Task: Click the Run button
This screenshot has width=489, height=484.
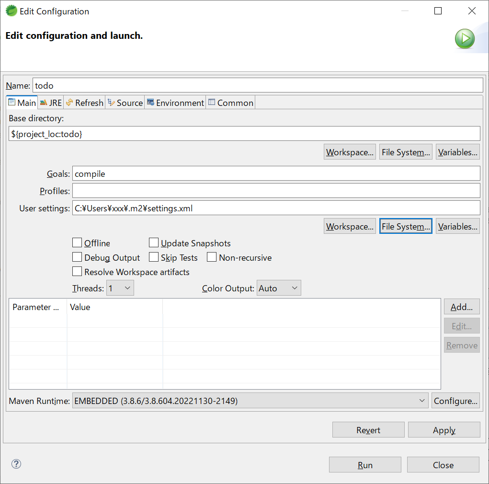Action: pos(365,465)
